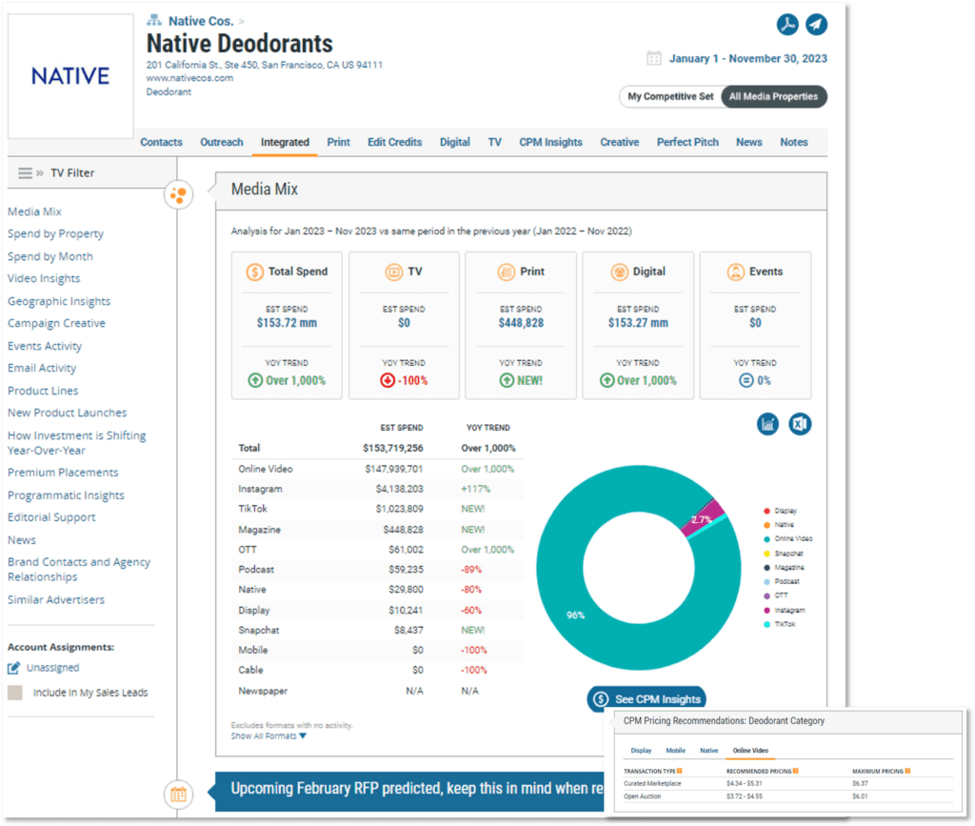Click the Digital card icon
The width and height of the screenshot is (975, 826).
[x=619, y=272]
